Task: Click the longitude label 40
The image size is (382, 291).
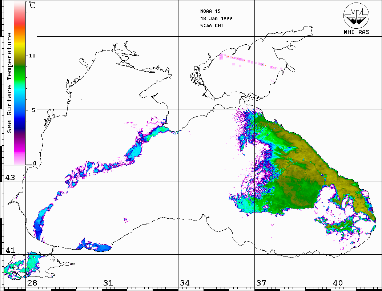Action: point(338,283)
